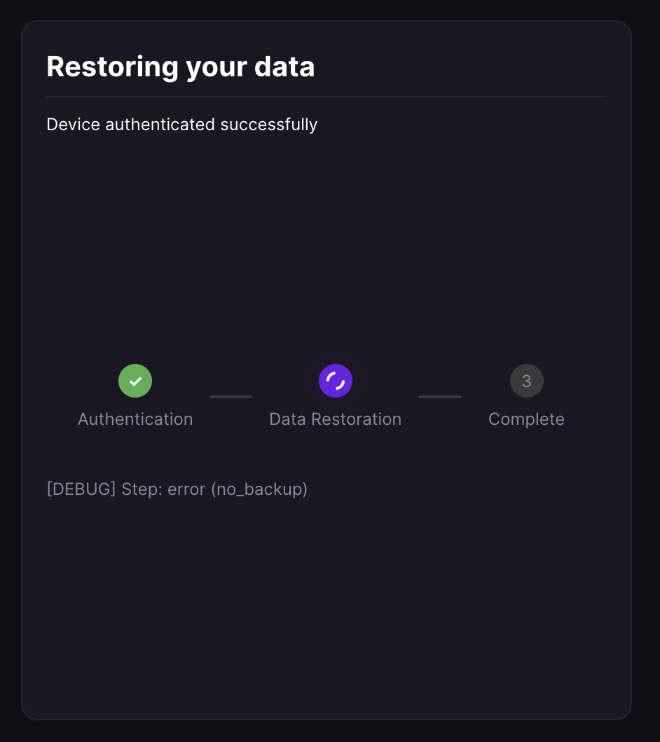This screenshot has height=742, width=660.
Task: Click the word "successfully" in status message
Action: pyautogui.click(x=269, y=125)
